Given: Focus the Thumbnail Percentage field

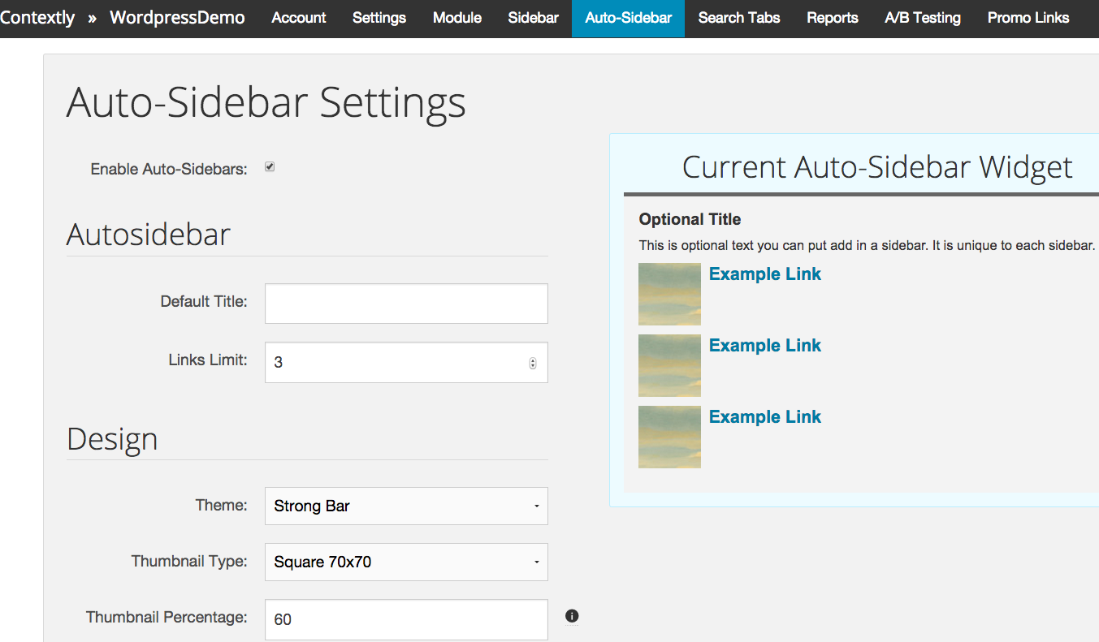Looking at the screenshot, I should tap(406, 619).
